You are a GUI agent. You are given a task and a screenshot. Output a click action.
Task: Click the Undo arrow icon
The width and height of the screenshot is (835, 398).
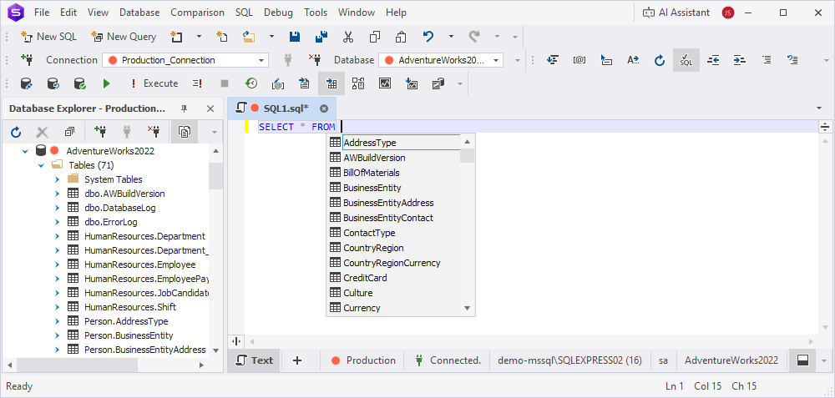pyautogui.click(x=428, y=37)
